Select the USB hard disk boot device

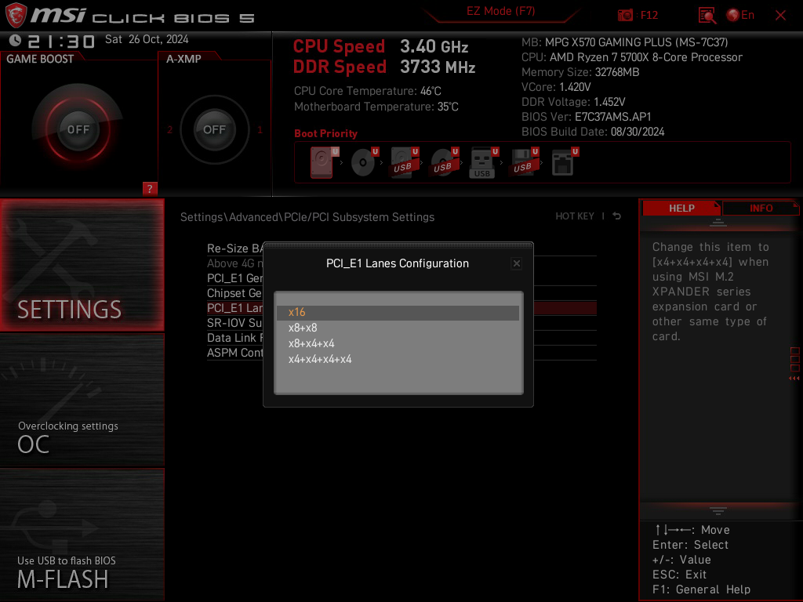click(x=405, y=162)
